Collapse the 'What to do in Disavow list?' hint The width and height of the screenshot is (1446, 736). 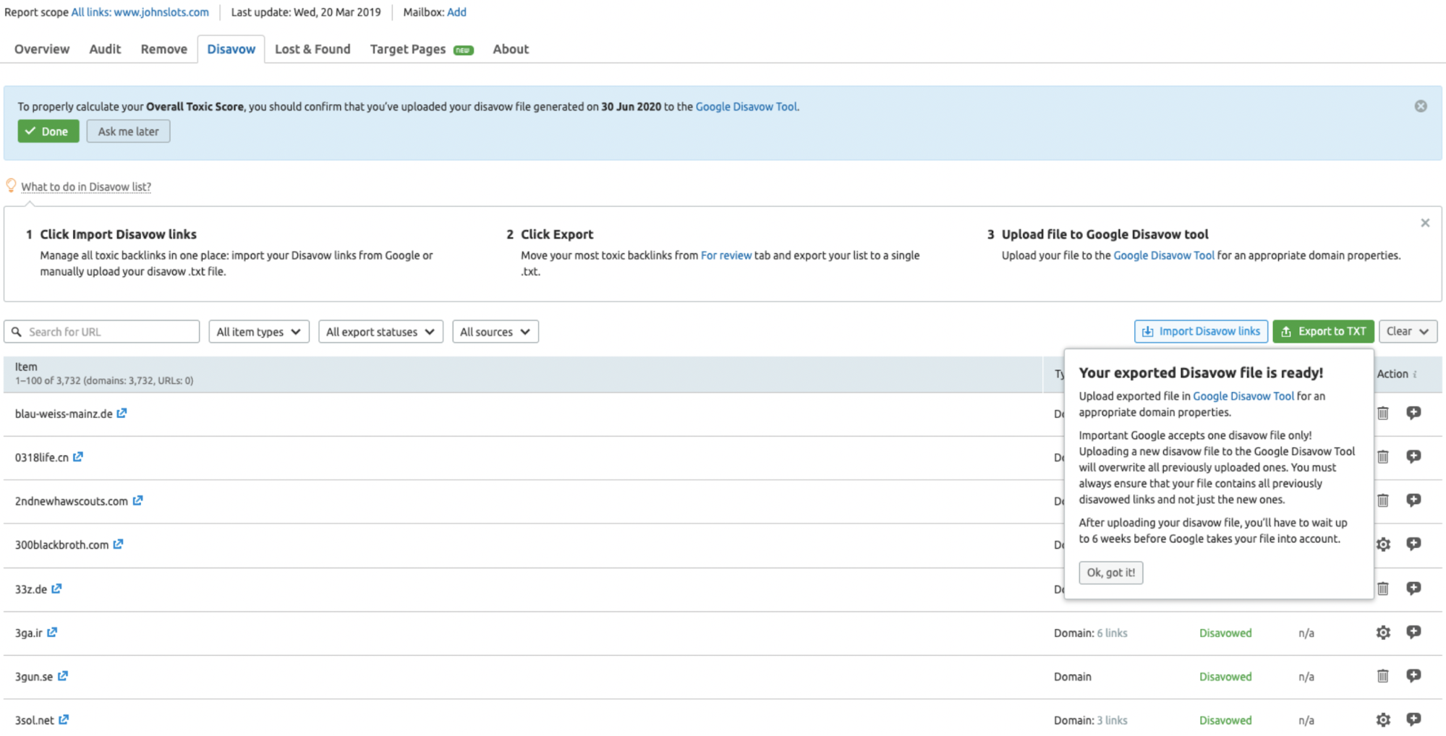[x=85, y=187]
